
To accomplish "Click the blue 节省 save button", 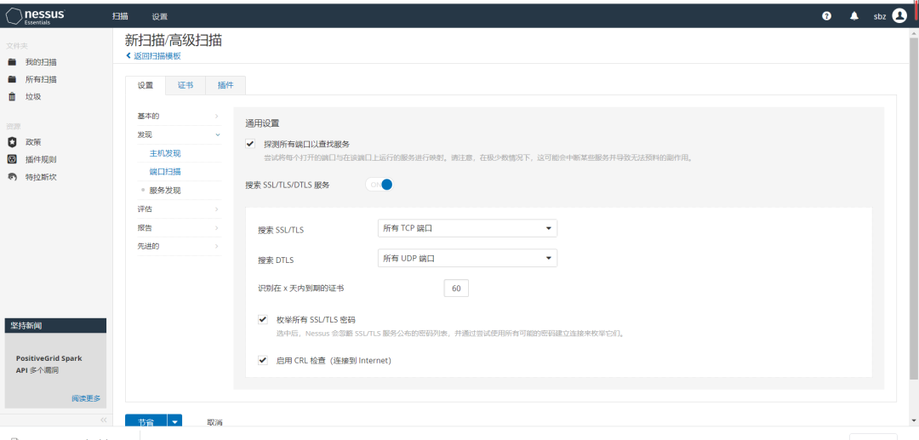I will (x=146, y=422).
